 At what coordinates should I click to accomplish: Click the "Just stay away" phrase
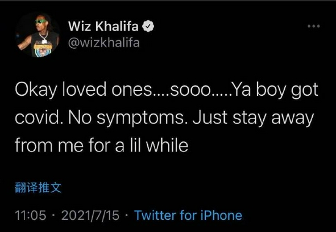click(254, 118)
